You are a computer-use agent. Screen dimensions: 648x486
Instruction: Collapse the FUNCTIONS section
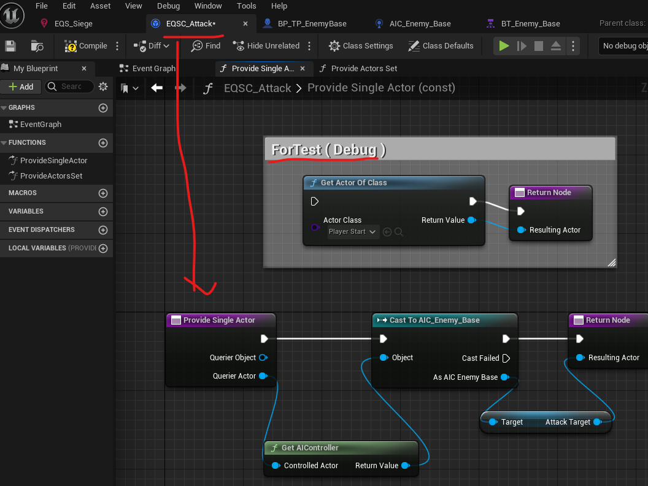click(x=4, y=142)
